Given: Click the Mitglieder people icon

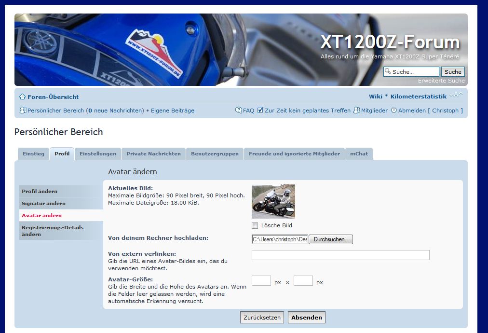Looking at the screenshot, I should coord(357,111).
